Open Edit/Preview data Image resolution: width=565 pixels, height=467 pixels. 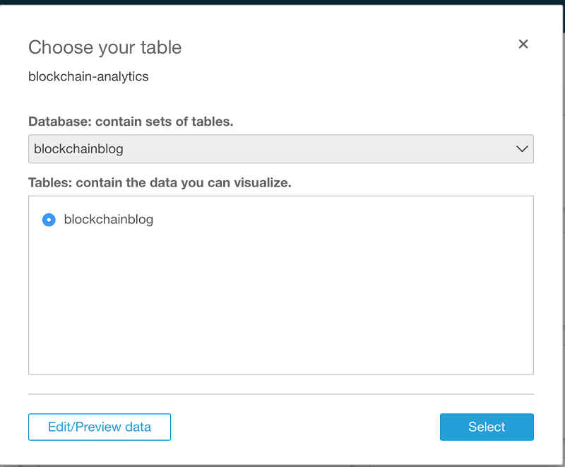pos(100,427)
